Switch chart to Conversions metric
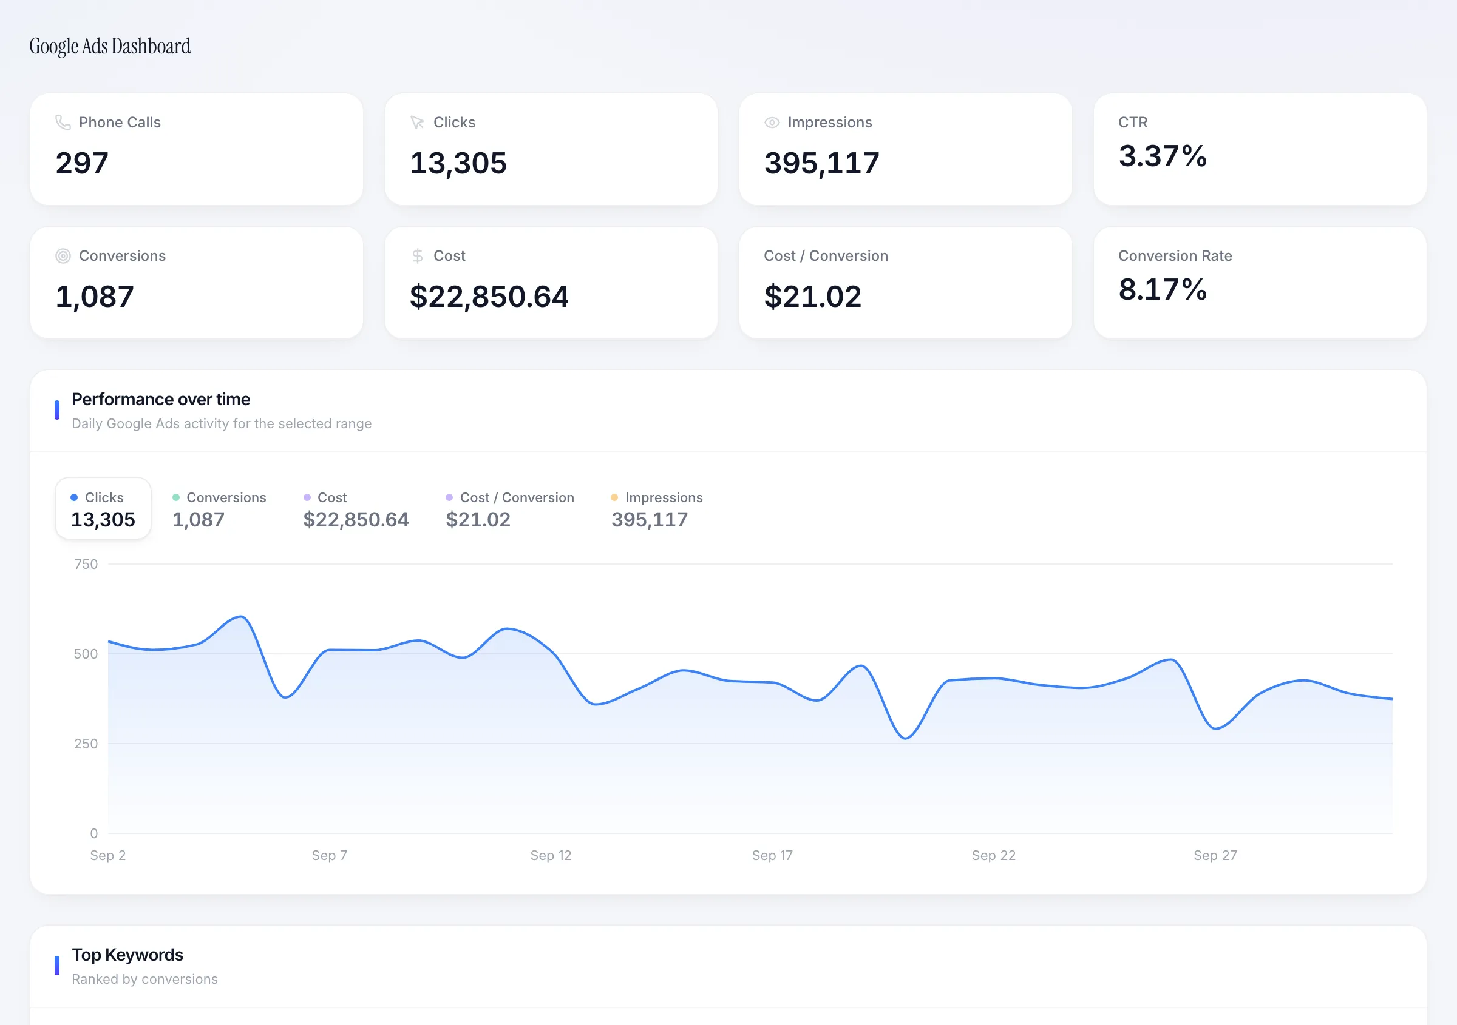Screen dimensions: 1457x1025 [220, 508]
